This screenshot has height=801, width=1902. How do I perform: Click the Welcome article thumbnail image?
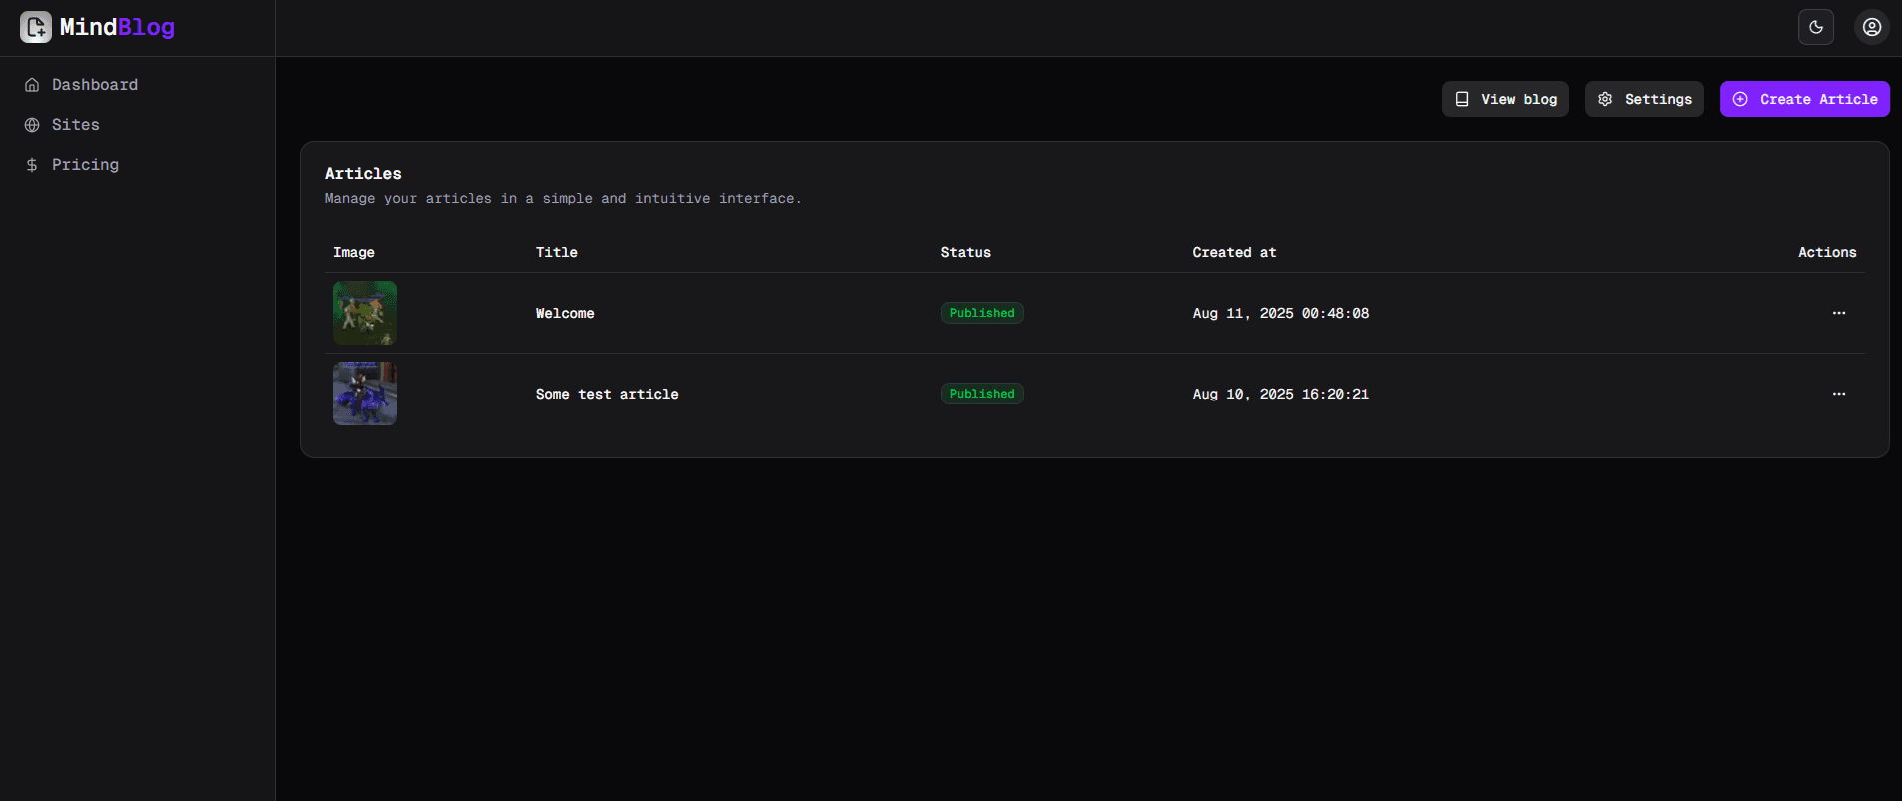click(365, 313)
